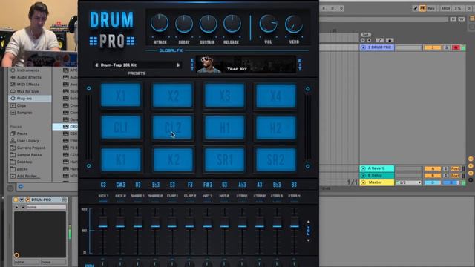Screen dimensions: 475x267
Task: Click the Decay knob
Action: click(x=184, y=24)
